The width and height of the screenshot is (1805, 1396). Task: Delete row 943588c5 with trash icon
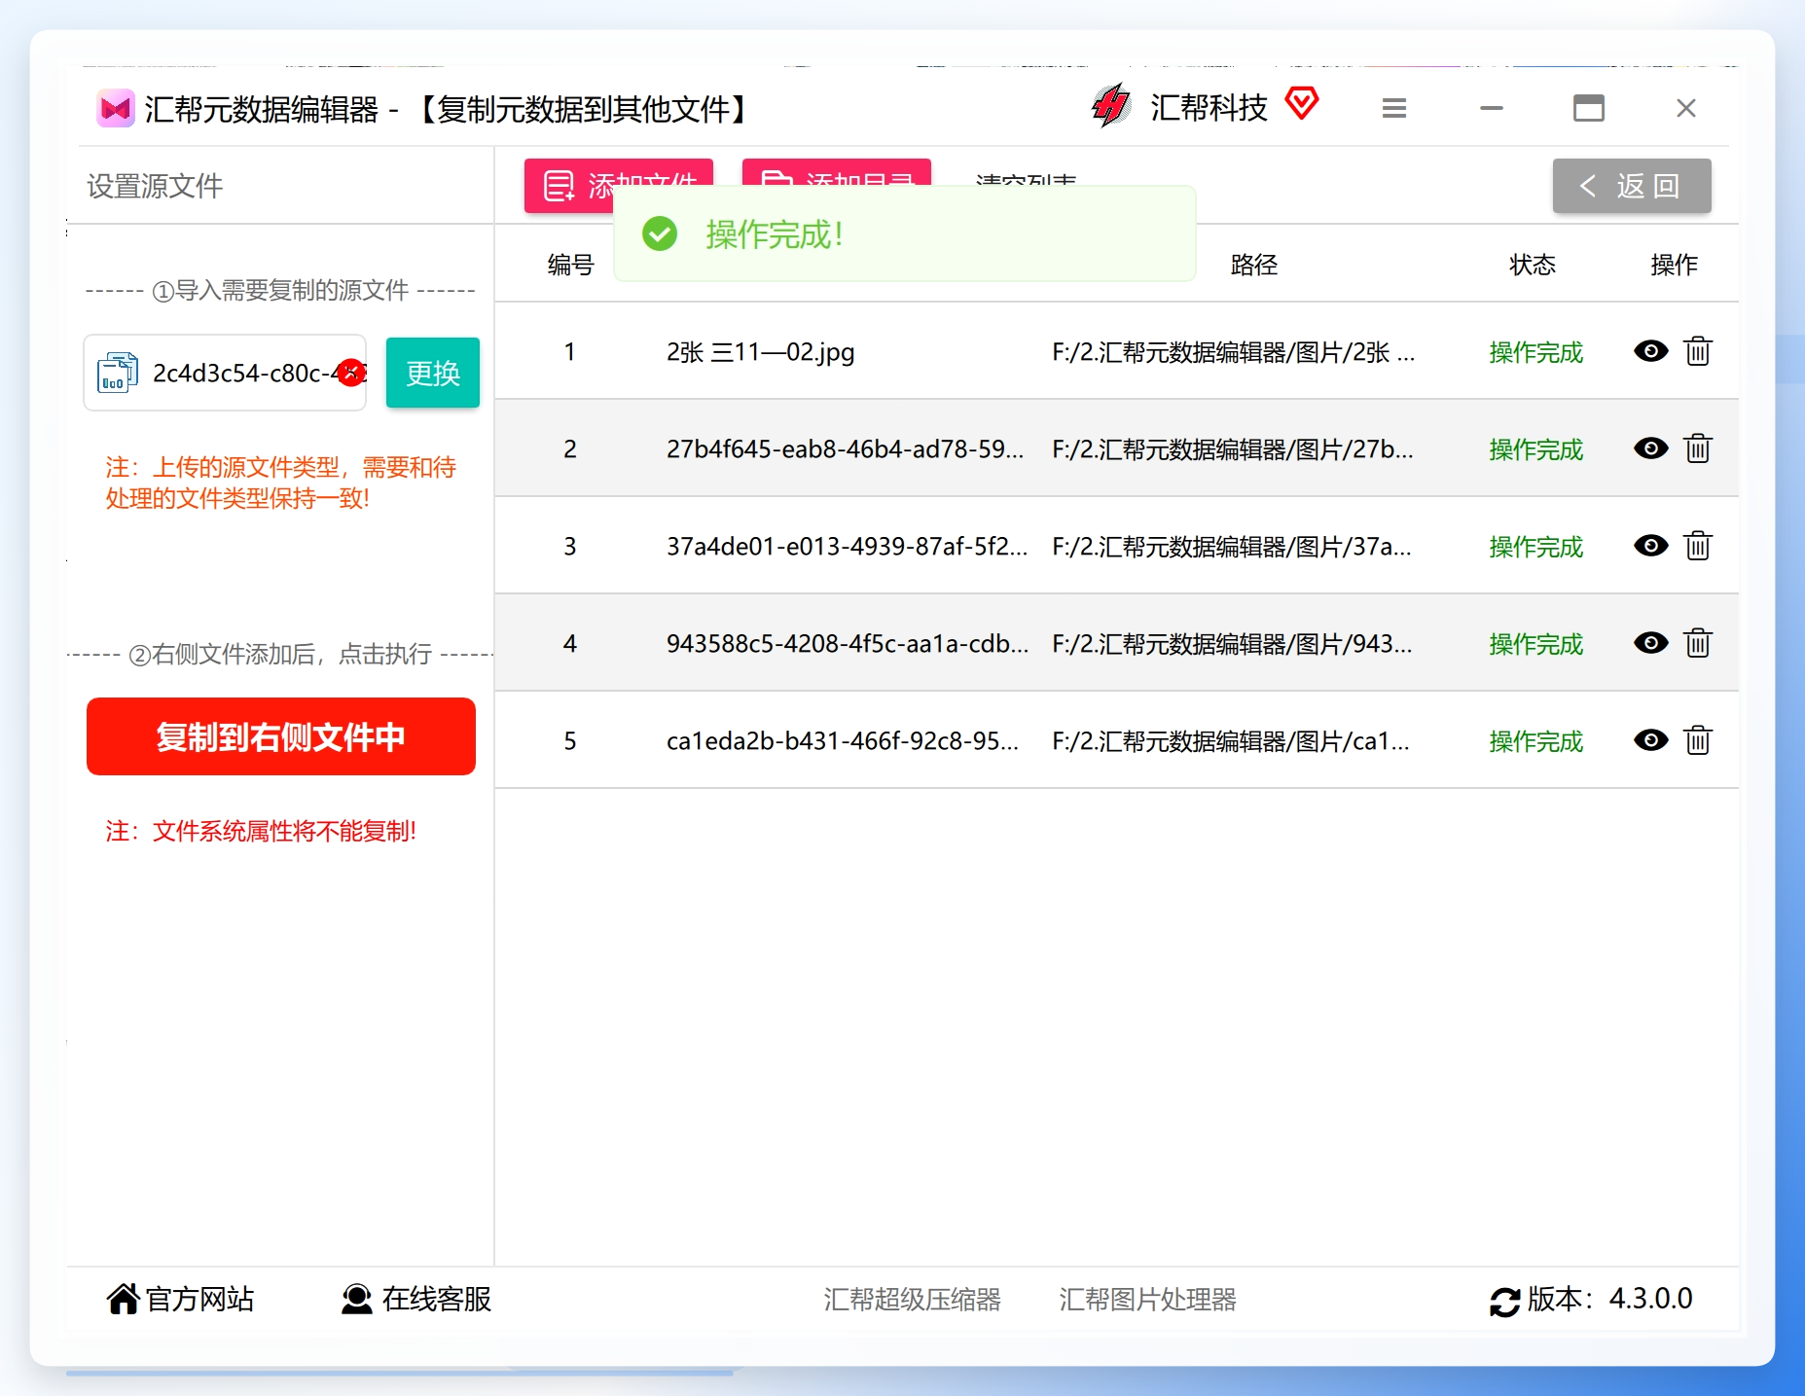point(1698,643)
